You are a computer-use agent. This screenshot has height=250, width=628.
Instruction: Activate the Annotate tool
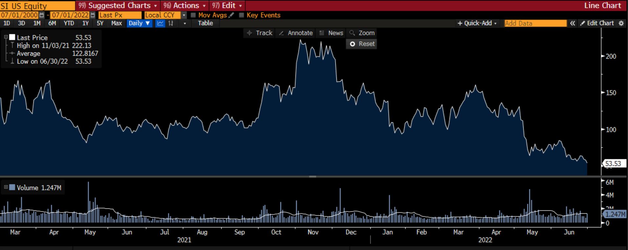click(296, 33)
